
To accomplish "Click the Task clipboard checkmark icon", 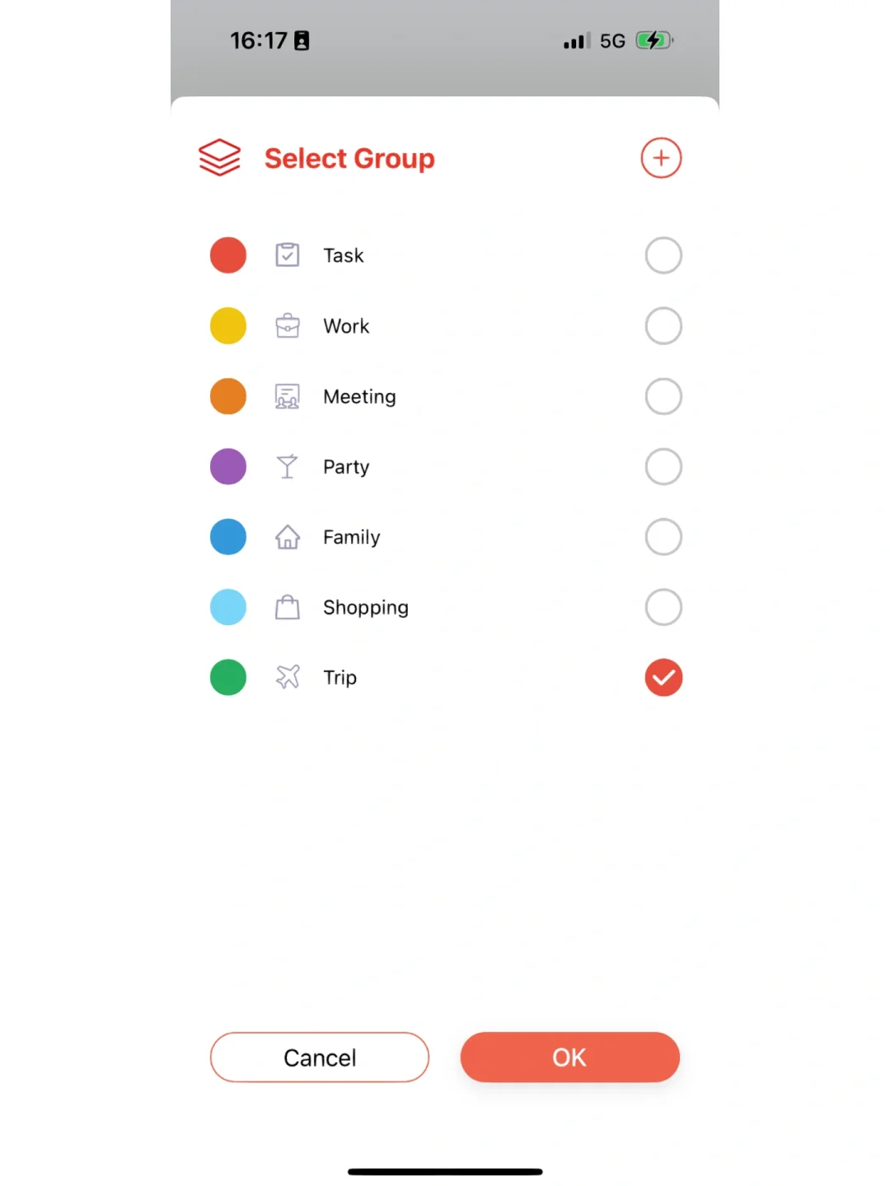I will [x=287, y=255].
